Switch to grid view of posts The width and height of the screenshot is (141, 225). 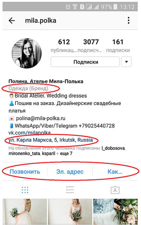(25, 190)
